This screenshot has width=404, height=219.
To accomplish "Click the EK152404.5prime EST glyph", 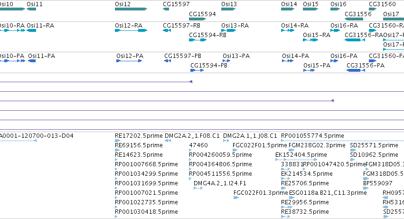I will [296, 160].
